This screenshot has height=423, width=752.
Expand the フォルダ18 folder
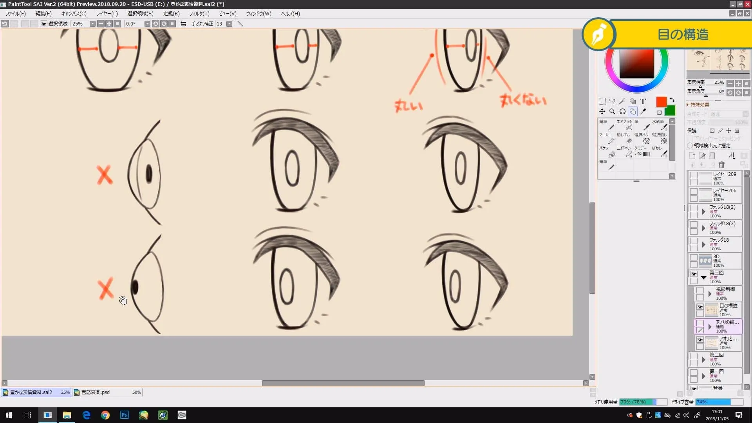pyautogui.click(x=703, y=244)
